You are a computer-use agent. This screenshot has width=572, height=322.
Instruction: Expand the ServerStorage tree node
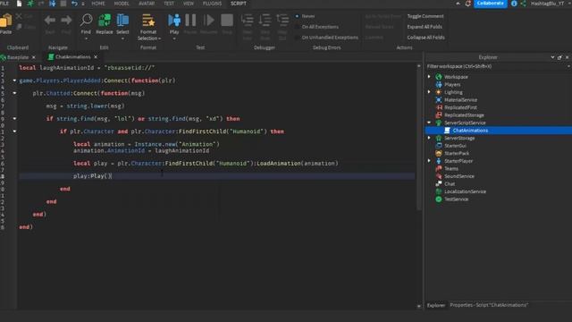click(429, 138)
